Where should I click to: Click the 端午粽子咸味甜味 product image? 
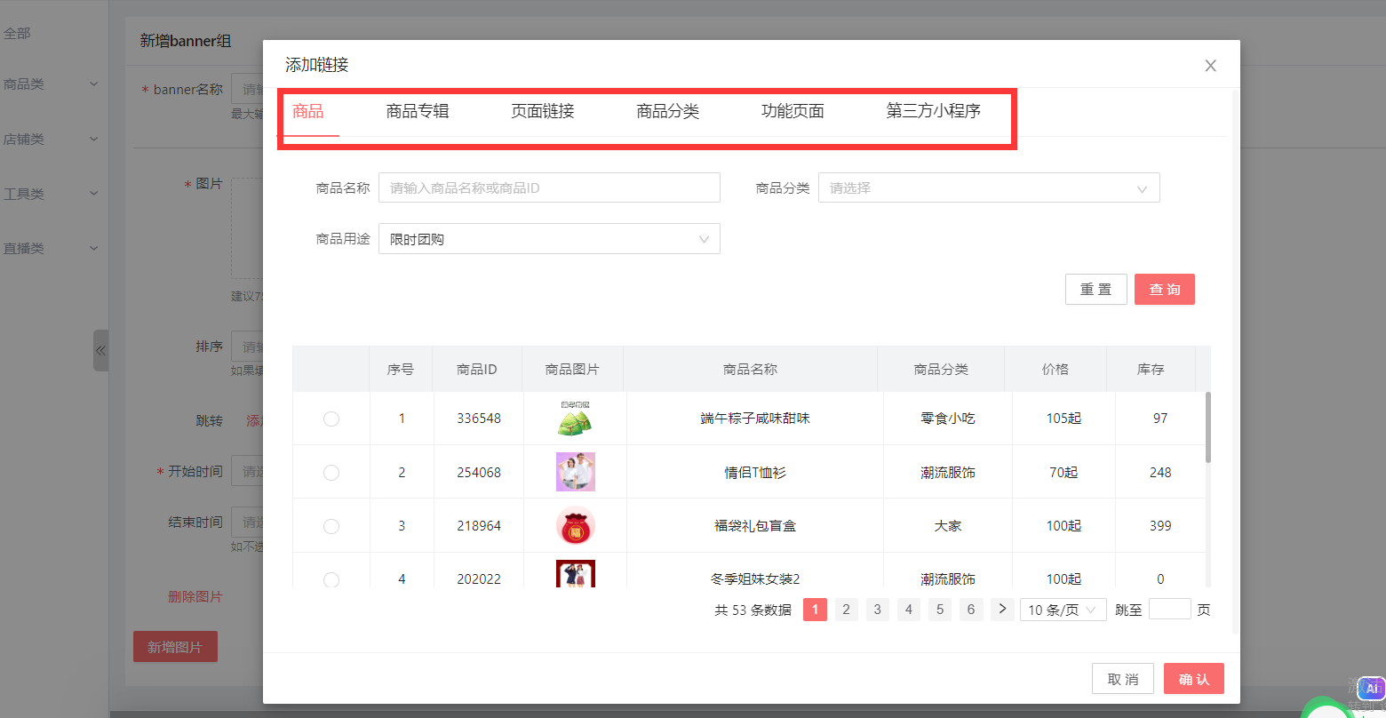(575, 419)
